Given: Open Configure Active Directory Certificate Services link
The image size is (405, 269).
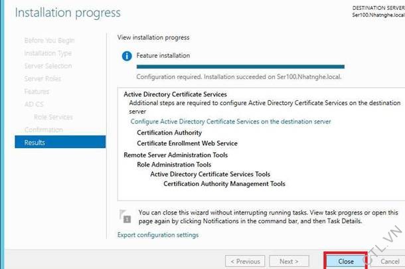Looking at the screenshot, I should (230, 122).
